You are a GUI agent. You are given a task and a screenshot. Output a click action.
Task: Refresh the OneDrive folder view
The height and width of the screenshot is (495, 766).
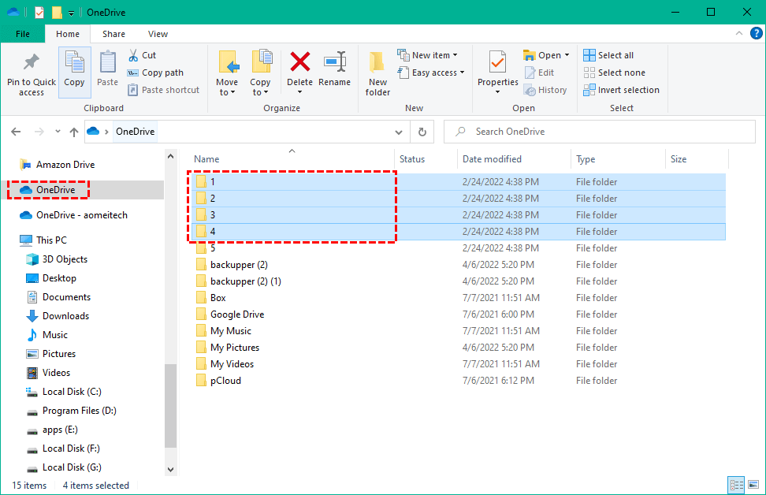[422, 132]
